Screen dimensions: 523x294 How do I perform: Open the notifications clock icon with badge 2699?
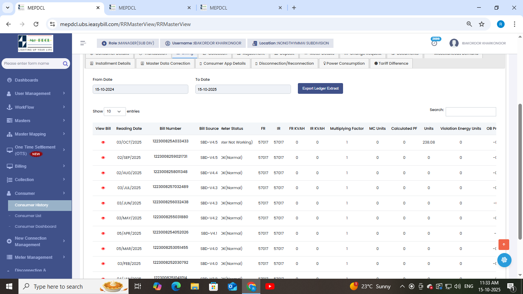pos(434,43)
